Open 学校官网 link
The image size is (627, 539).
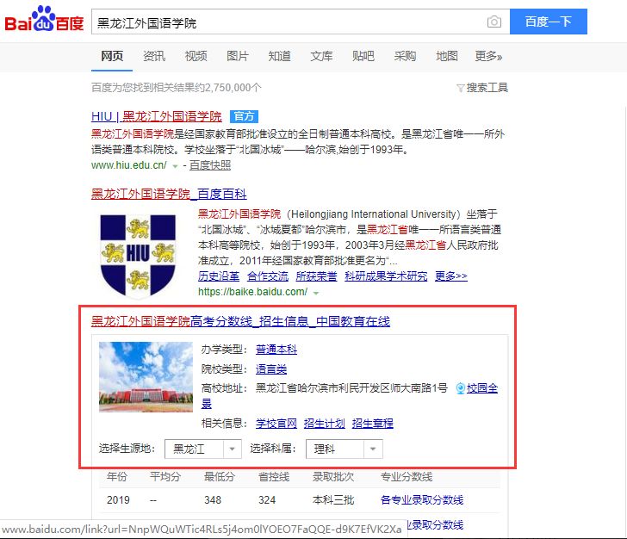pyautogui.click(x=276, y=424)
